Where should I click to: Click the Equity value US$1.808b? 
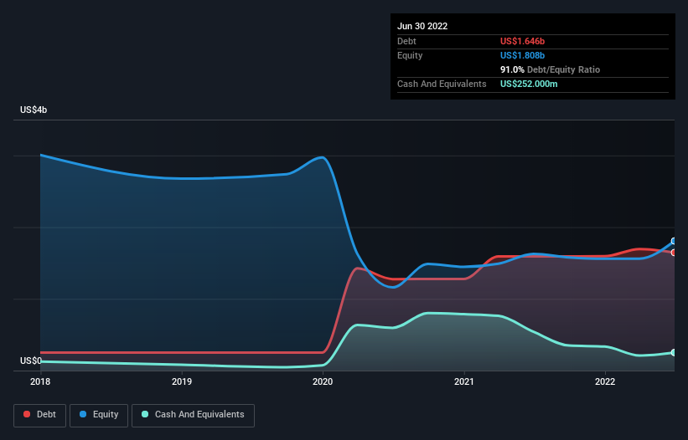(522, 55)
